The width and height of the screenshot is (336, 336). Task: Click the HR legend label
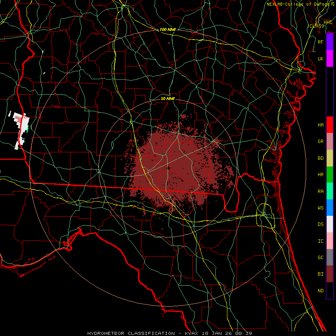click(x=321, y=175)
